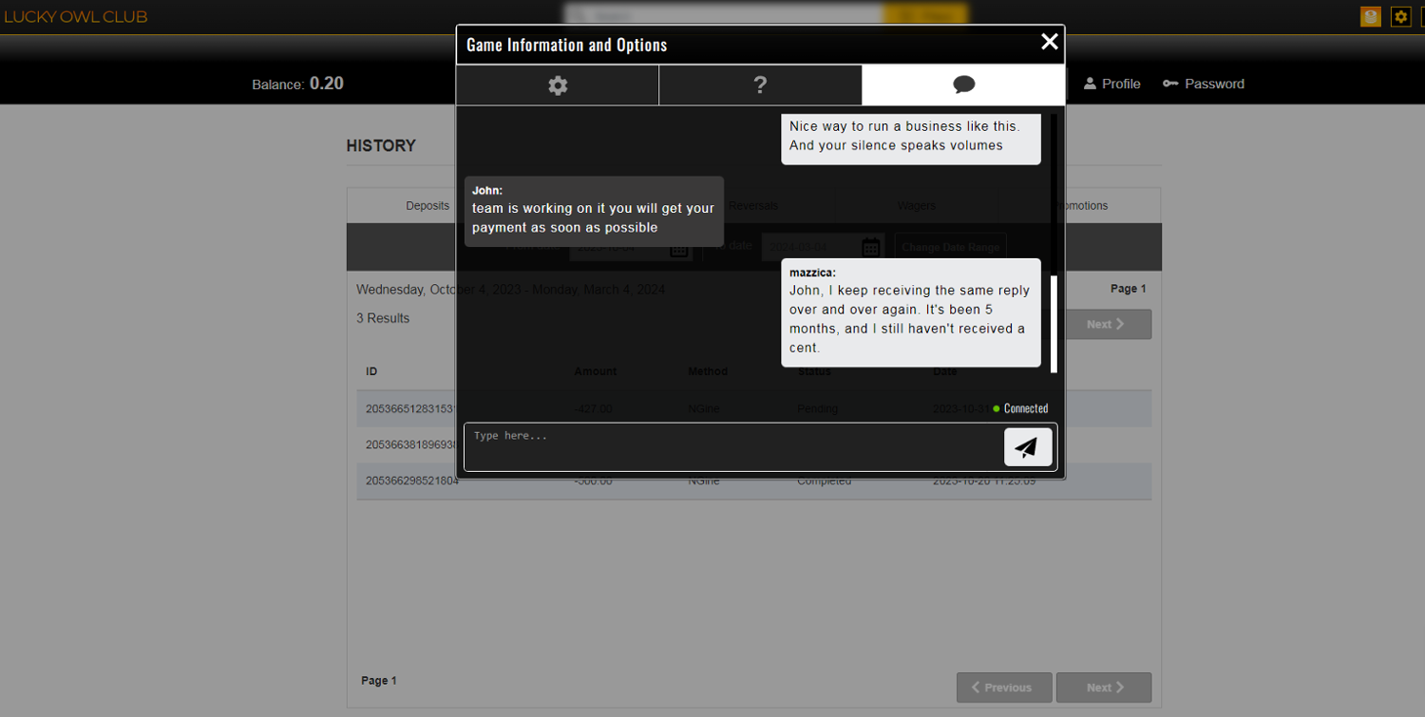Image resolution: width=1425 pixels, height=717 pixels.
Task: Close the Game Information and Options dialog
Action: pos(1049,42)
